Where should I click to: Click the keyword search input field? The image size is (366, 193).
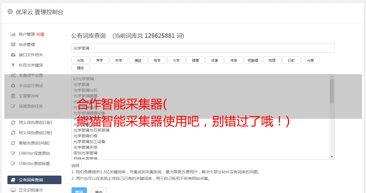click(x=203, y=48)
